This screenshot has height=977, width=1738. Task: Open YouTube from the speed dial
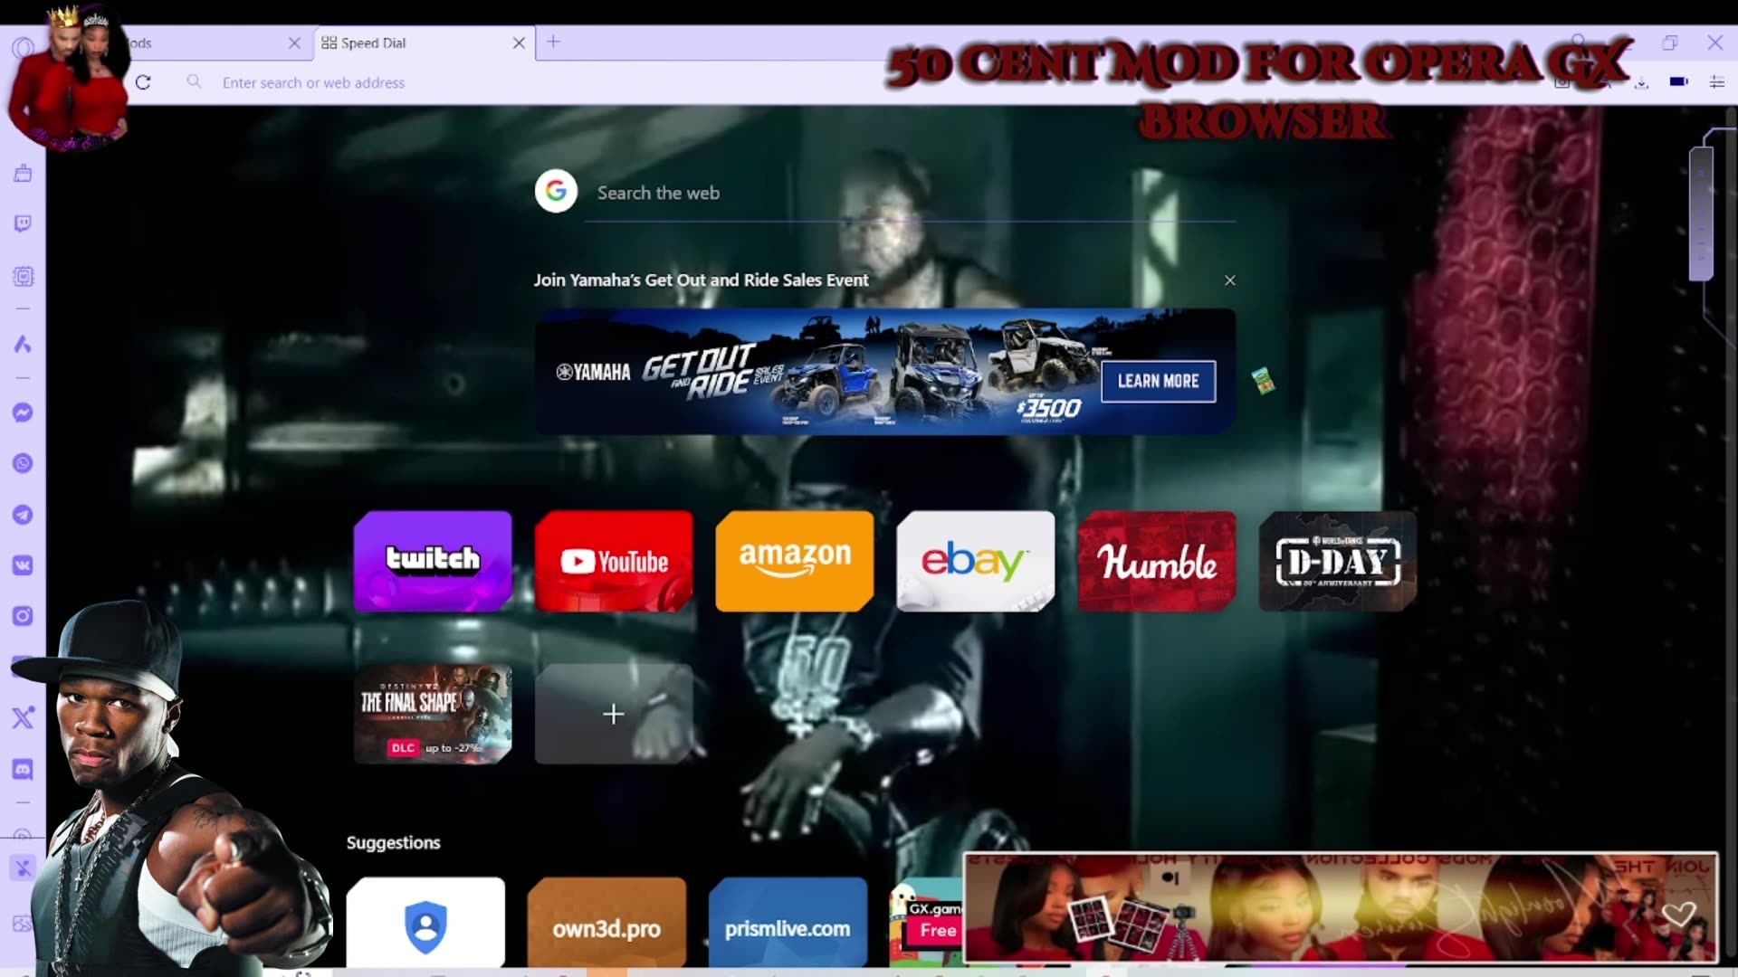pyautogui.click(x=614, y=561)
